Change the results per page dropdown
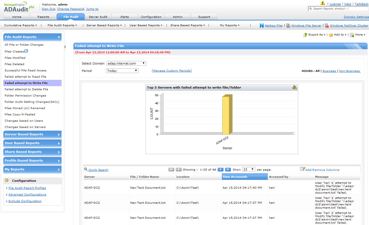 click(x=248, y=170)
